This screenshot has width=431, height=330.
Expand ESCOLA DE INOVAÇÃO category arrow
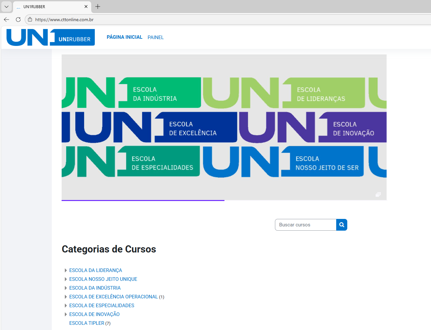66,314
